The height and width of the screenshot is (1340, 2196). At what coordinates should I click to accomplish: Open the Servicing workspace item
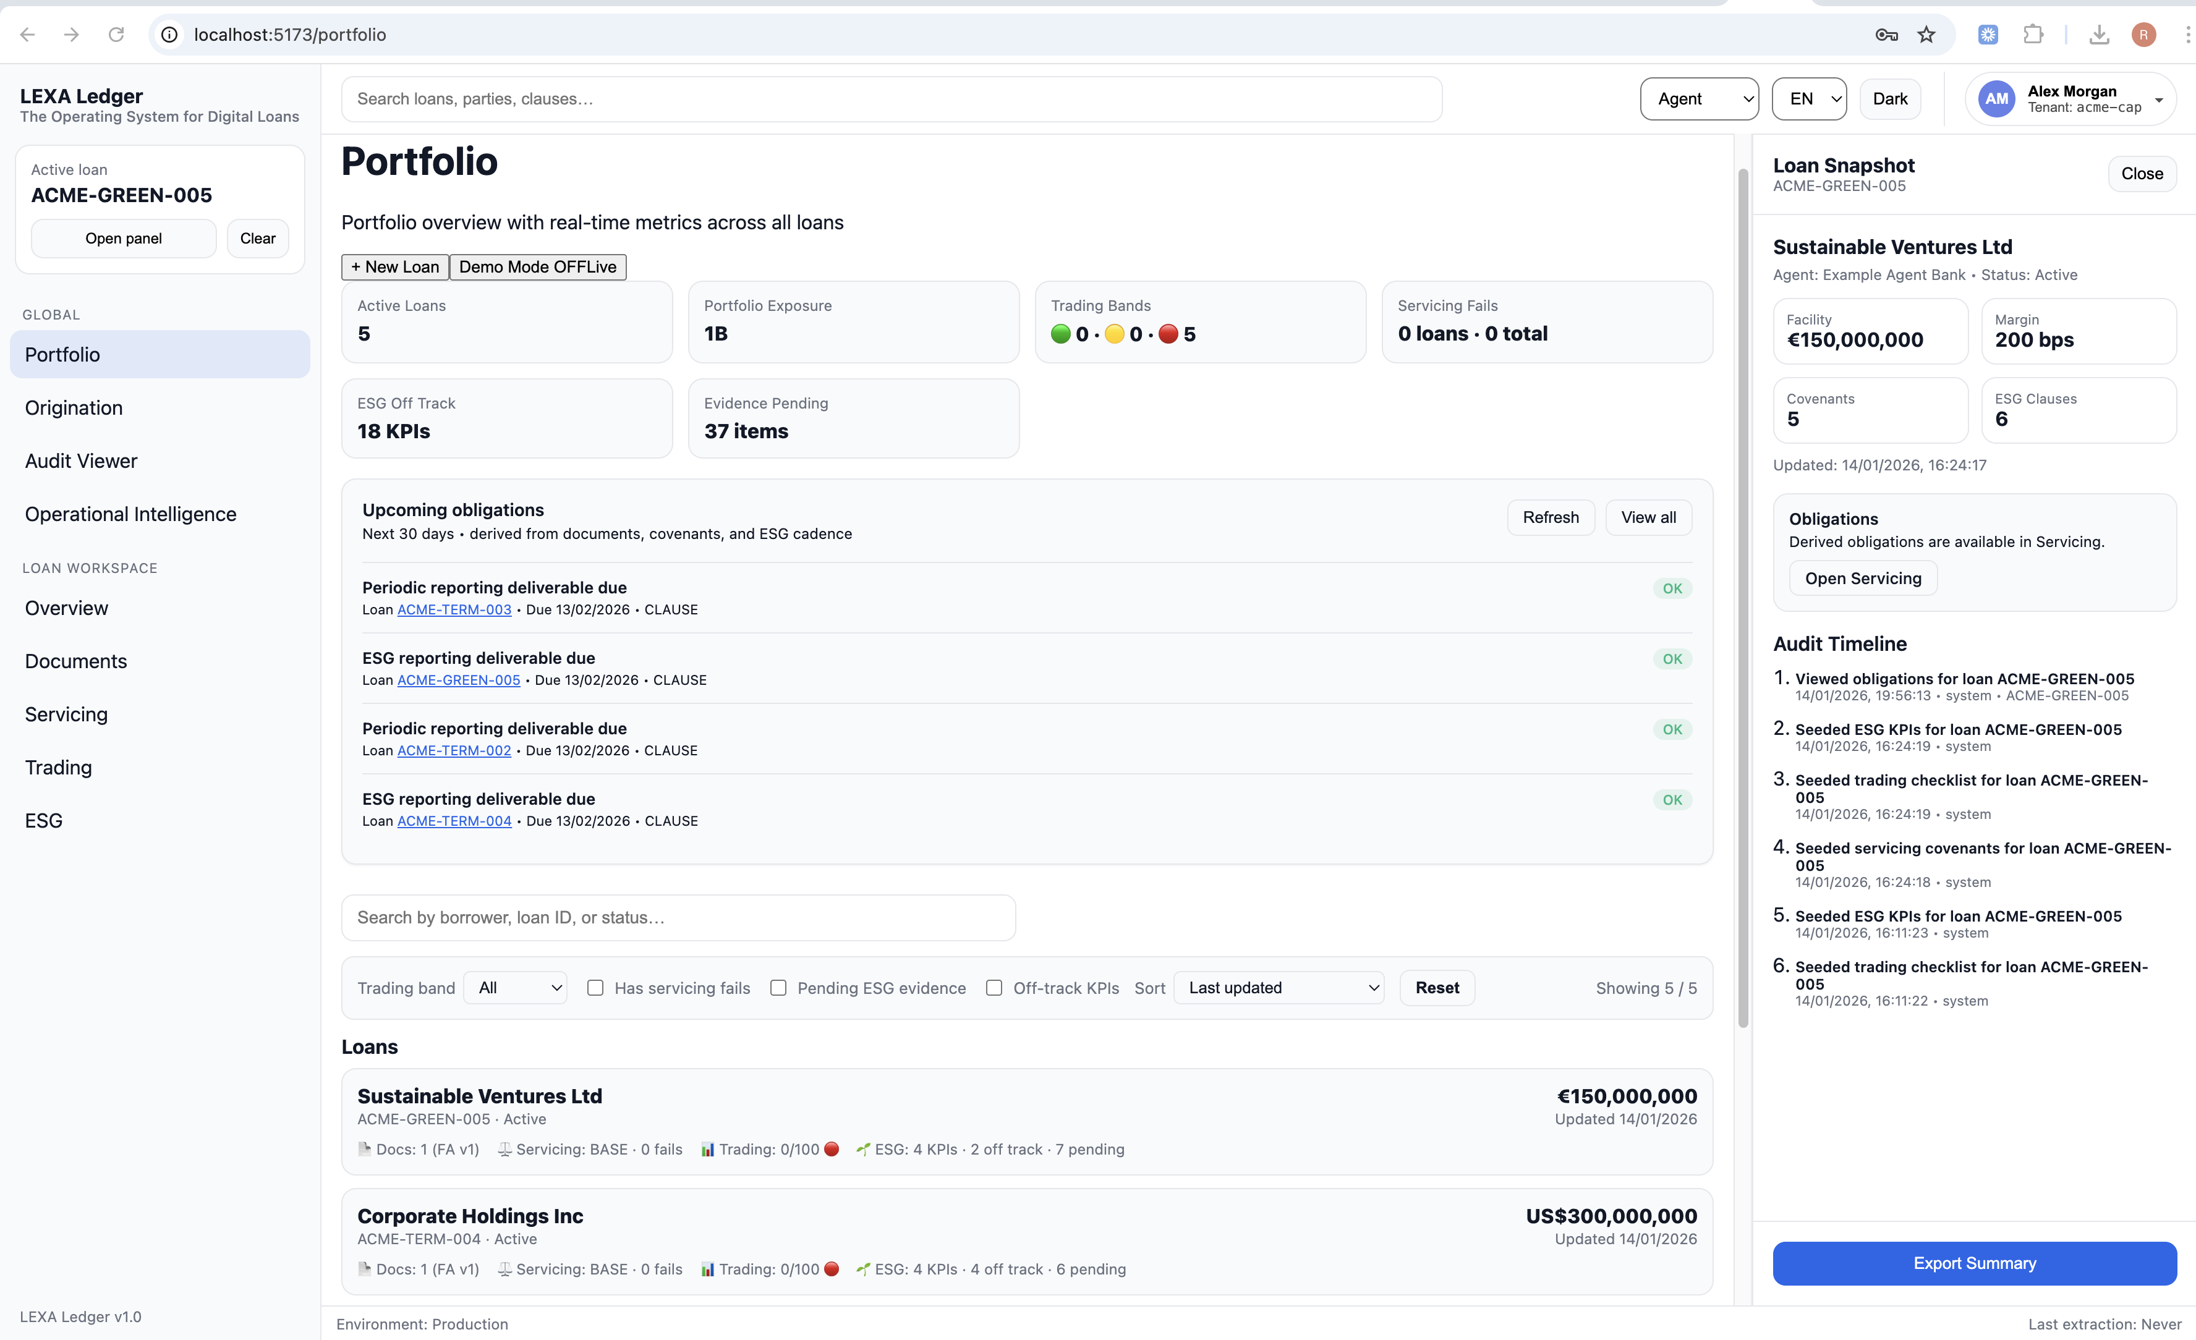pos(66,715)
